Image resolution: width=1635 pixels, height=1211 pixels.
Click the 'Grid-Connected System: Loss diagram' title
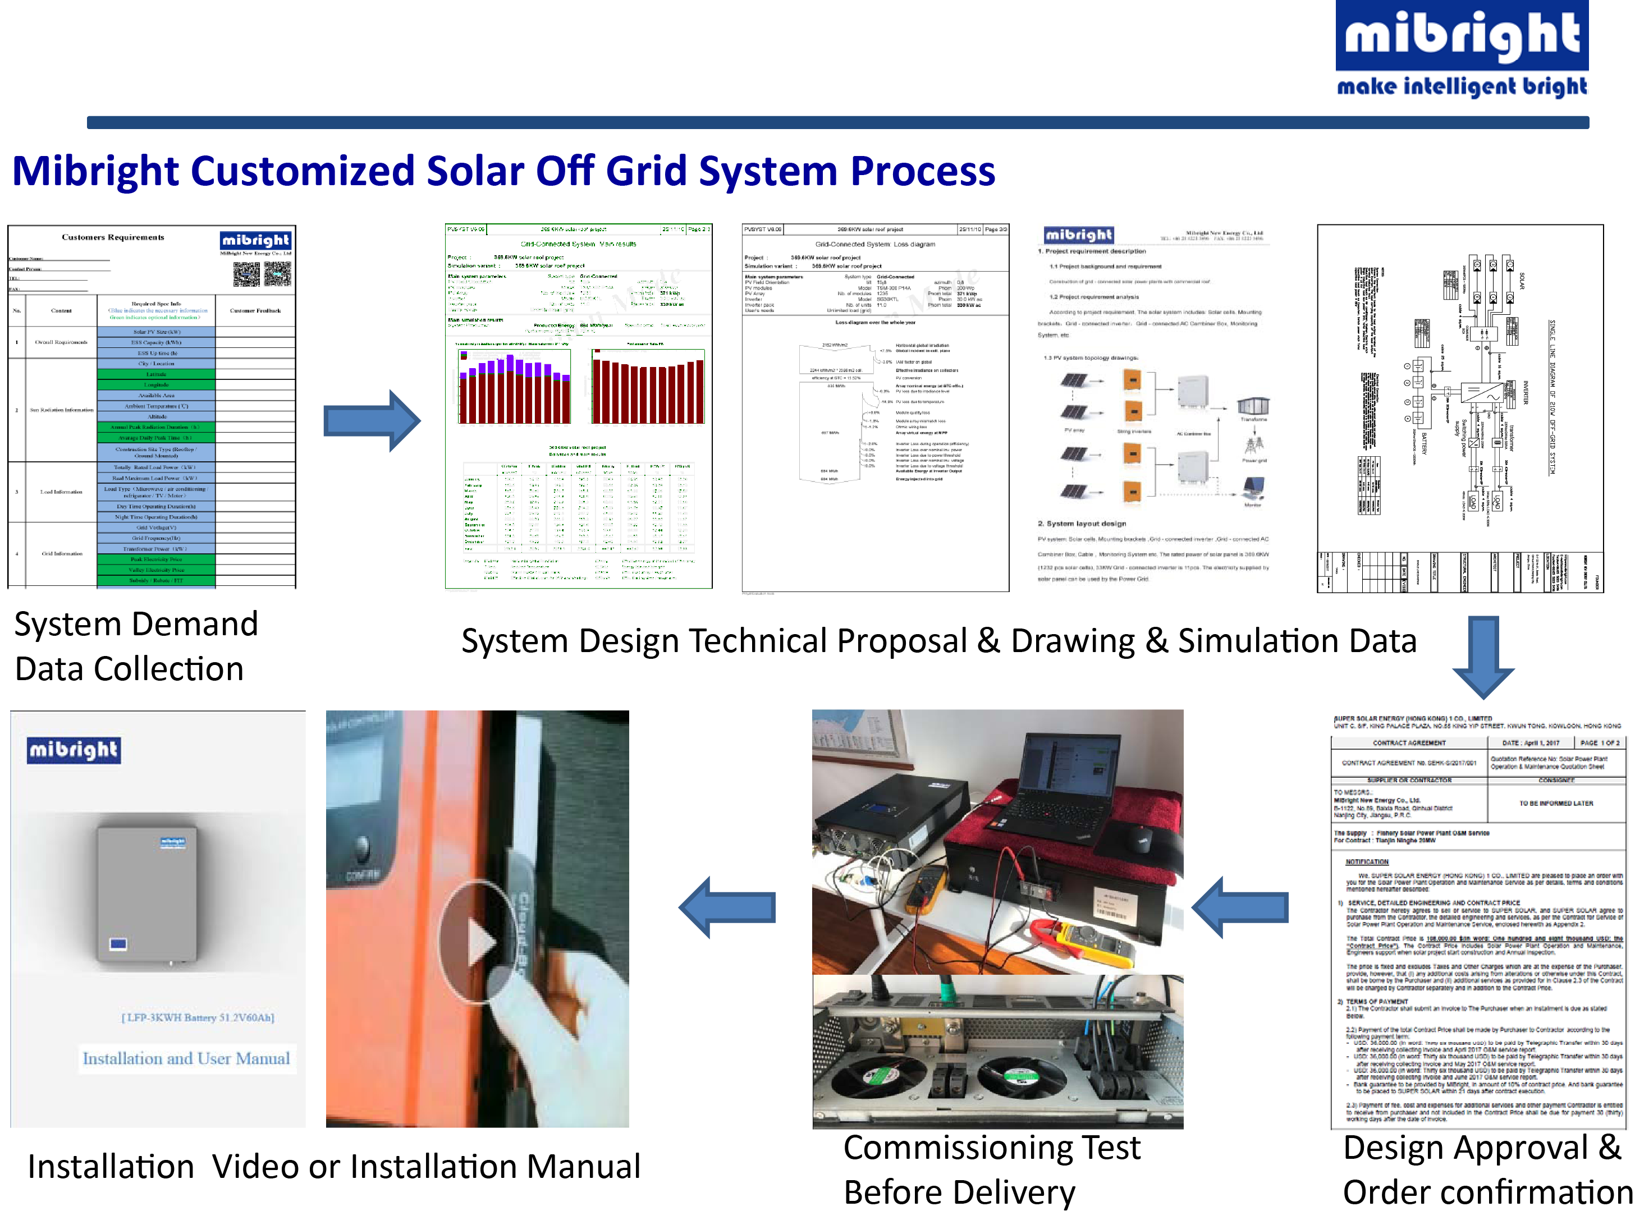click(874, 244)
